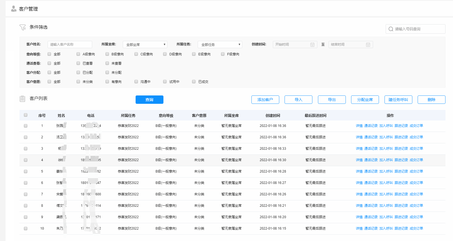Click the customer name input field
This screenshot has height=241, width=453.
click(x=70, y=45)
